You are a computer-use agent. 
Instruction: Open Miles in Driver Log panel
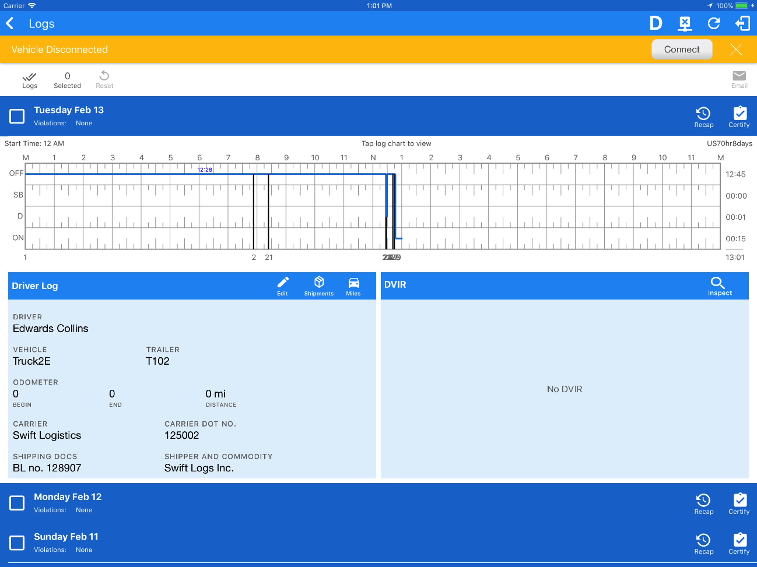coord(353,286)
